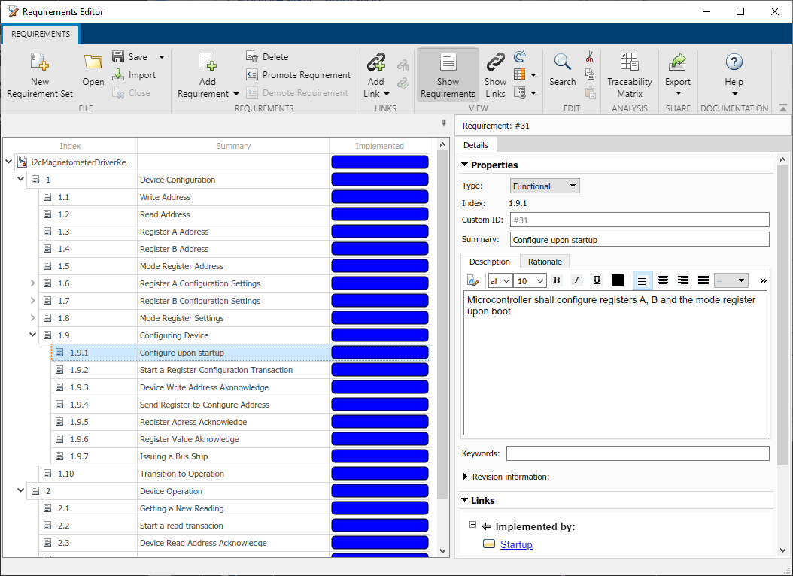The image size is (793, 576).
Task: Click the Add Link icon
Action: (x=375, y=63)
